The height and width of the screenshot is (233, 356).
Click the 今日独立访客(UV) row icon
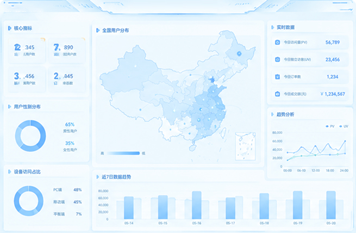click(277, 59)
